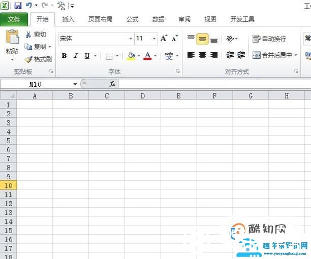Image resolution: width=311 pixels, height=259 pixels.
Task: Open the borders dropdown arrow
Action: tap(117, 56)
